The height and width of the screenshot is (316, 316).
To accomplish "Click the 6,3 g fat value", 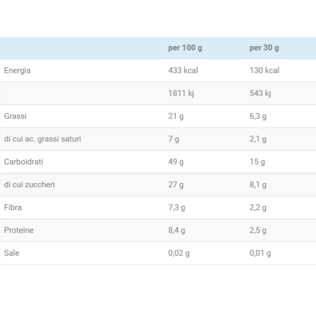I will (x=258, y=116).
